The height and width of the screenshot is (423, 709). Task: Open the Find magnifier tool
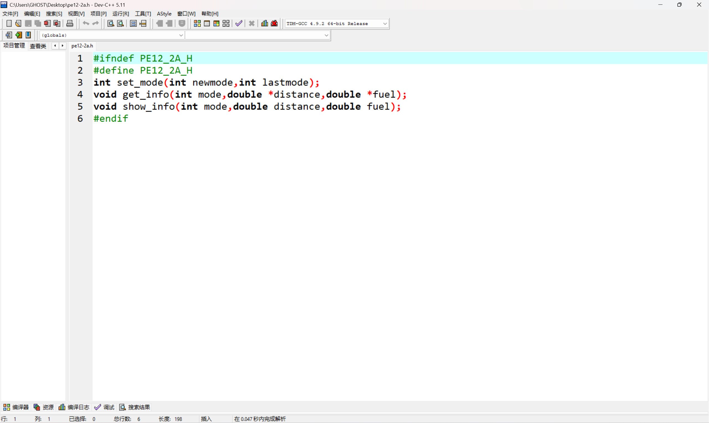pyautogui.click(x=111, y=23)
